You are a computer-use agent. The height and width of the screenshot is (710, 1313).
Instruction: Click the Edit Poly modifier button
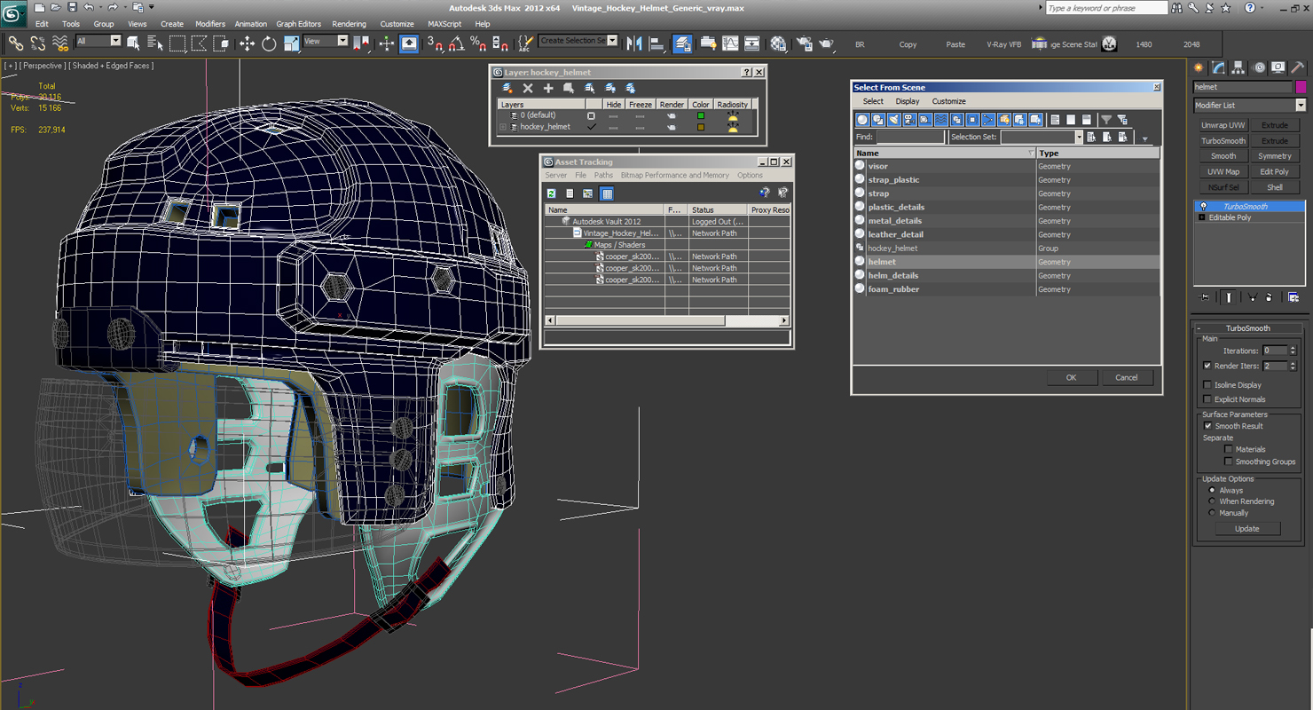[x=1274, y=172]
